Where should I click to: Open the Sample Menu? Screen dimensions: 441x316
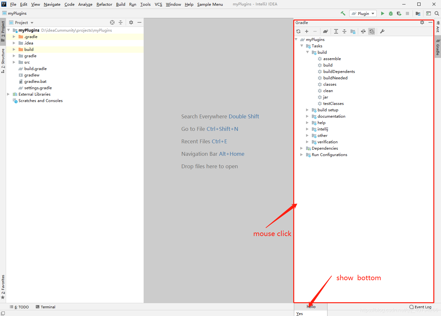point(210,4)
